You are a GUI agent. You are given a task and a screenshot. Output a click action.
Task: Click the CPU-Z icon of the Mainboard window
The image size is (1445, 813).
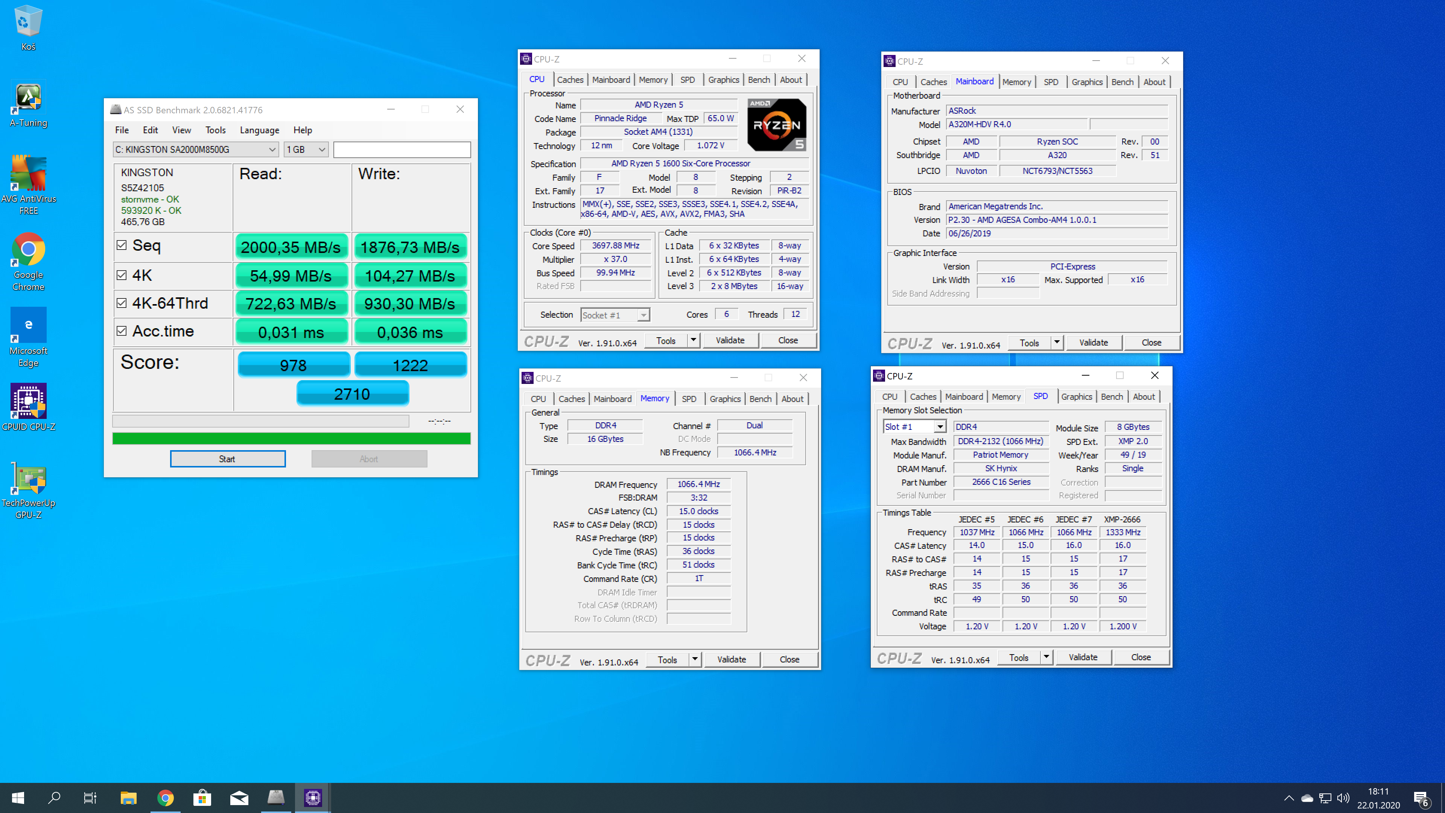(x=889, y=61)
